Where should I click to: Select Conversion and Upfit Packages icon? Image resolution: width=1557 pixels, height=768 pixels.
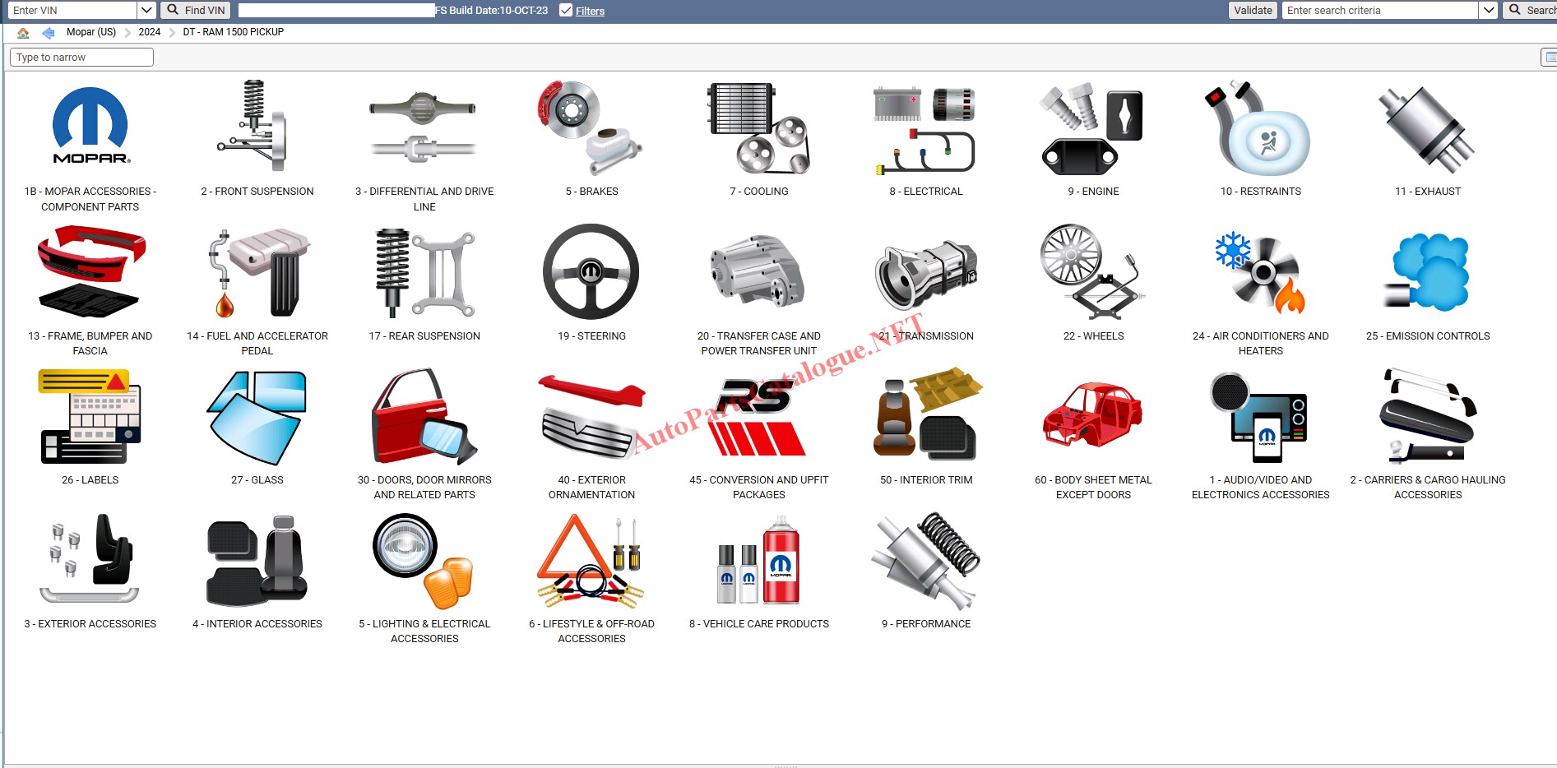[x=758, y=417]
